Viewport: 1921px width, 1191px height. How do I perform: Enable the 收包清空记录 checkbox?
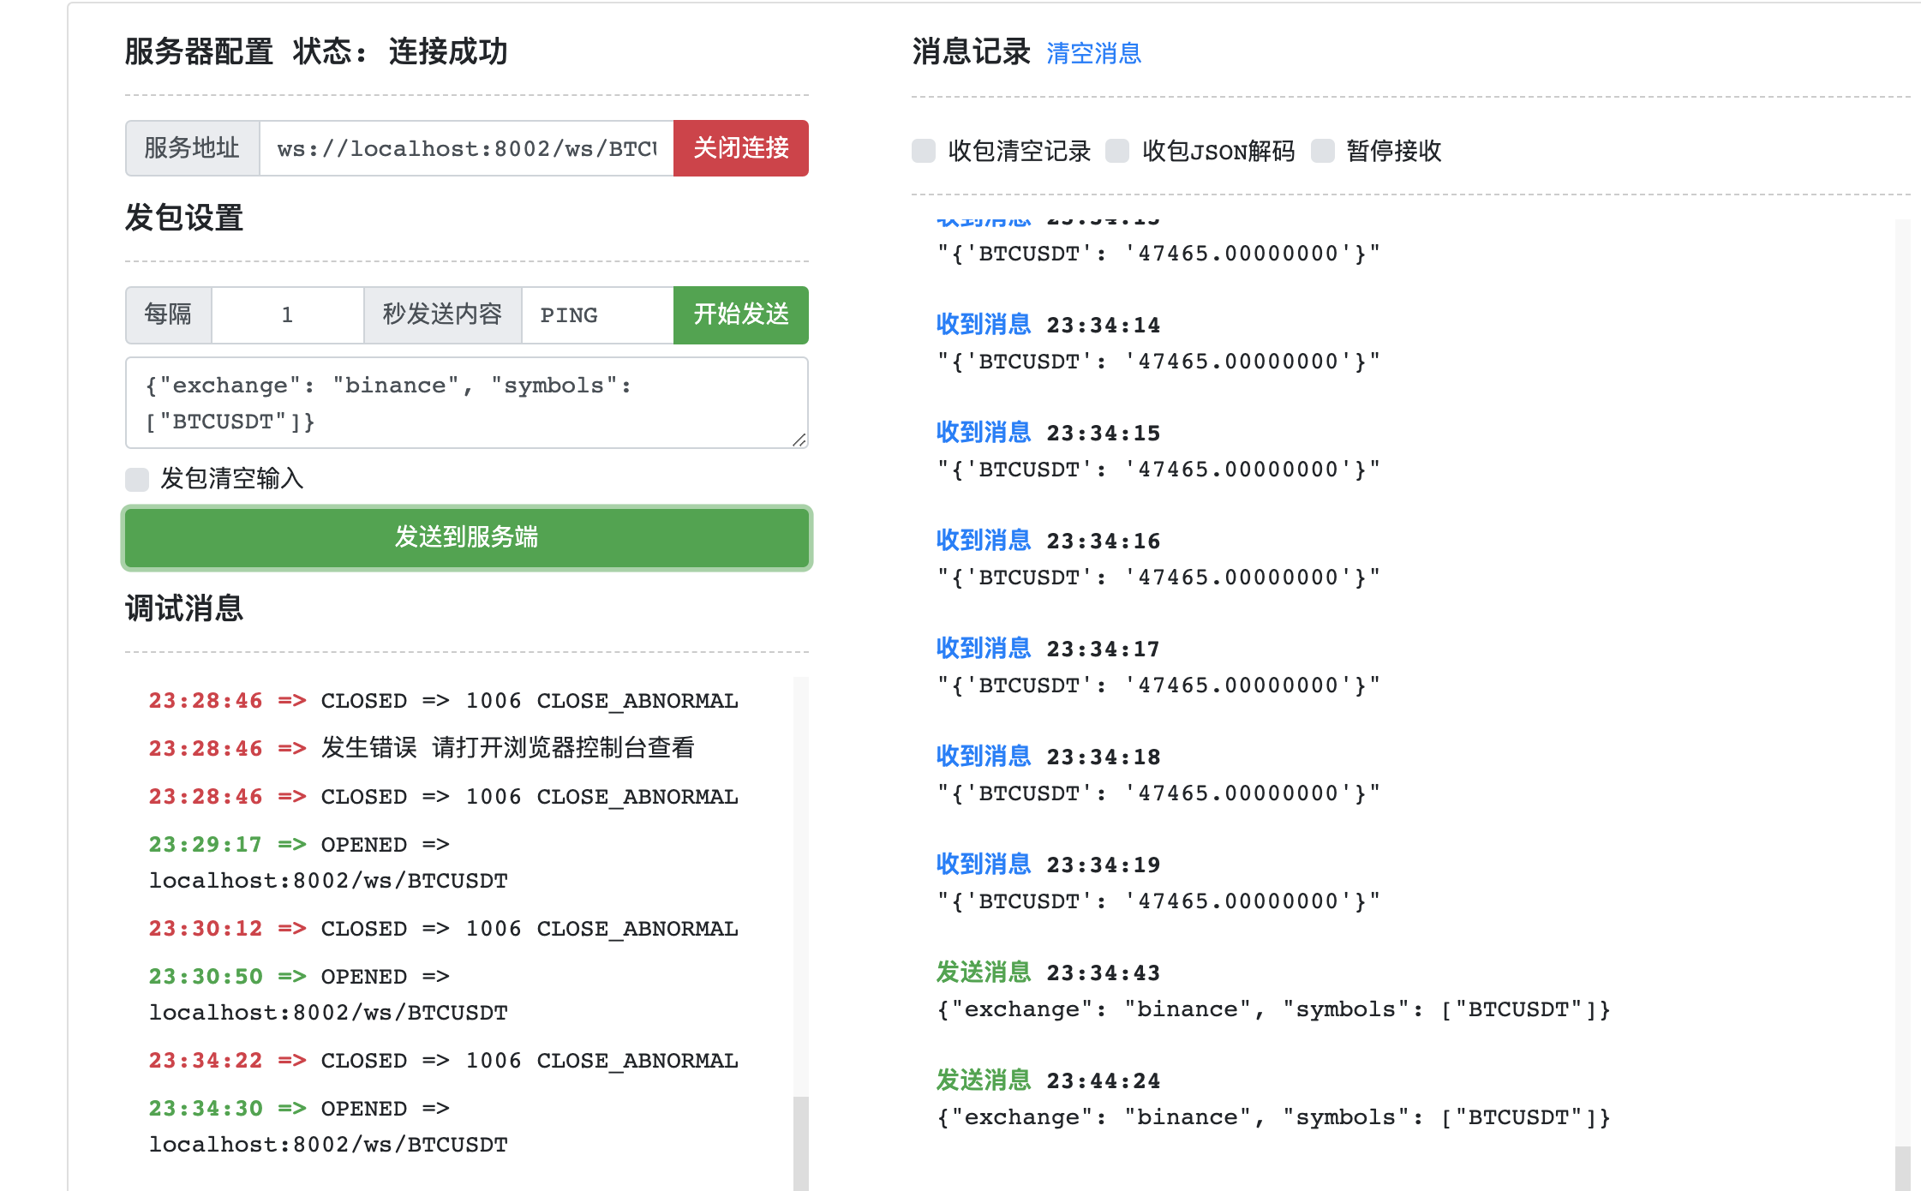tap(924, 151)
